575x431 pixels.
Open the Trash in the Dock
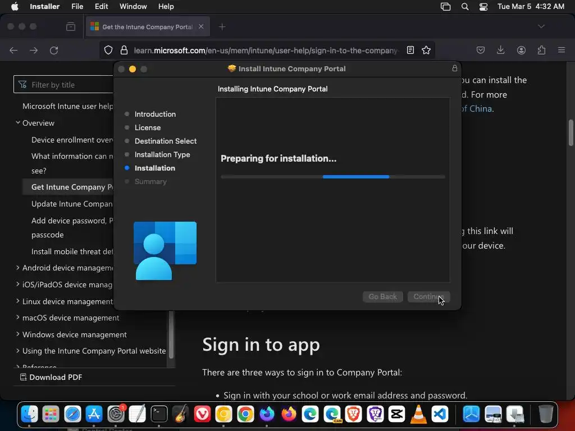click(x=546, y=414)
